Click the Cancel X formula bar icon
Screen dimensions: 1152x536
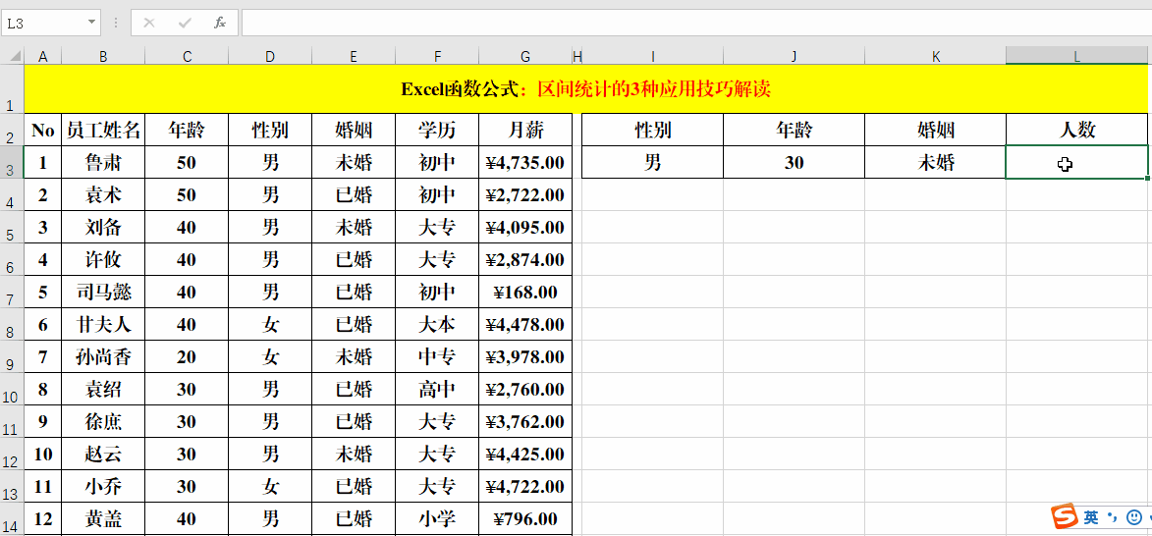coord(149,23)
